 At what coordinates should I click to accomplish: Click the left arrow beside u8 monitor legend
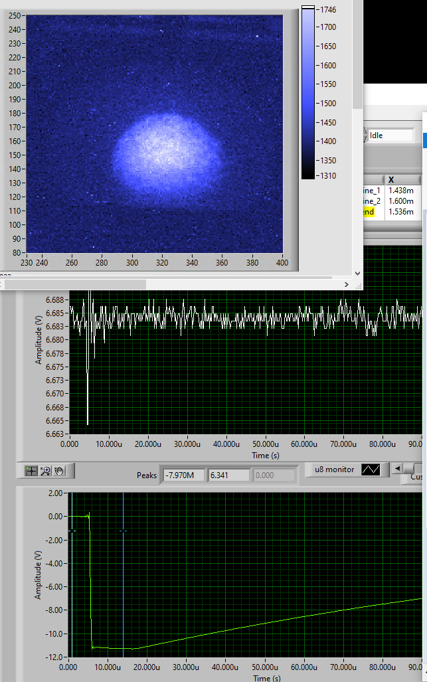(397, 469)
